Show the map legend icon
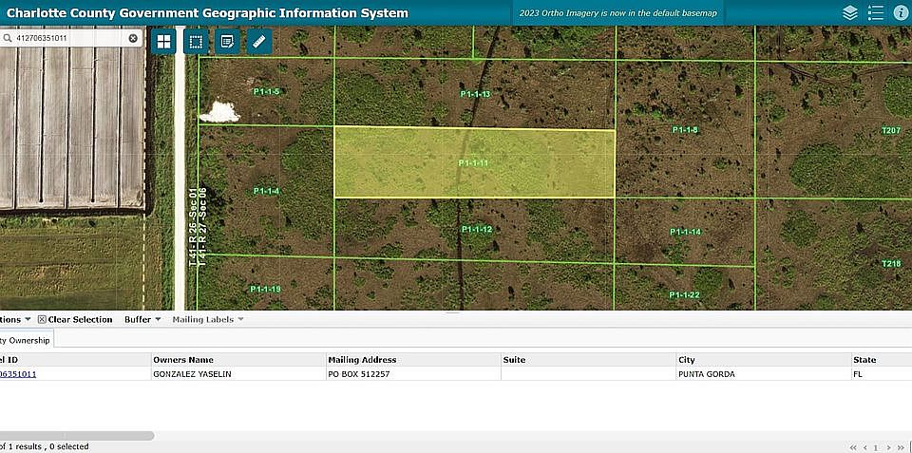This screenshot has height=453, width=912. tap(875, 12)
